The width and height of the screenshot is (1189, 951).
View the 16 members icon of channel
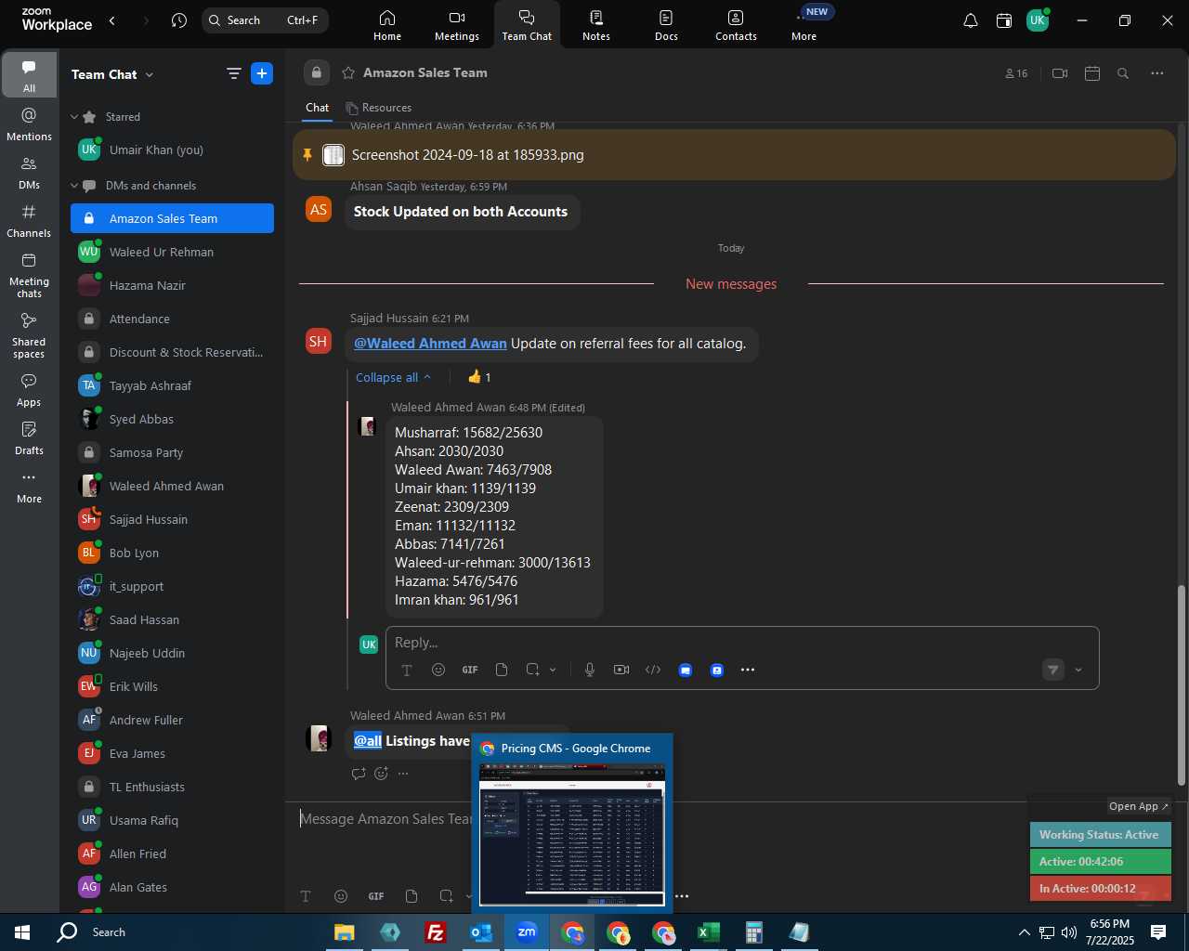tap(1016, 73)
